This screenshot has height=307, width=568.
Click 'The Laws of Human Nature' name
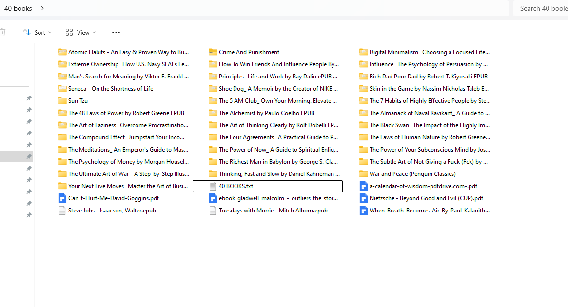pos(430,137)
